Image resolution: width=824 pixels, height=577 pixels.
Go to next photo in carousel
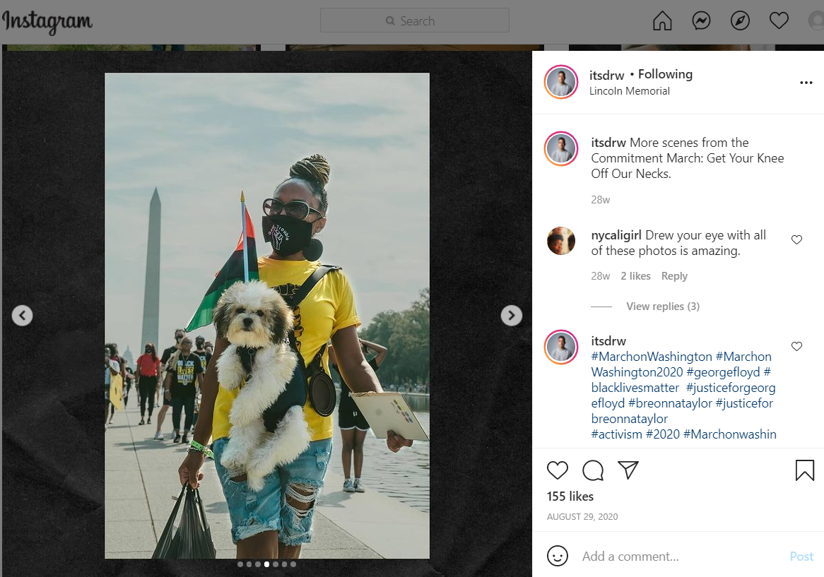coord(511,315)
